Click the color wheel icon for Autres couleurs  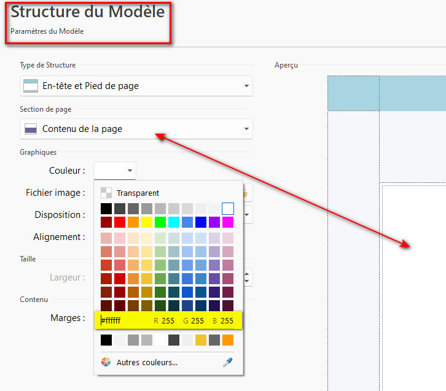coord(106,362)
